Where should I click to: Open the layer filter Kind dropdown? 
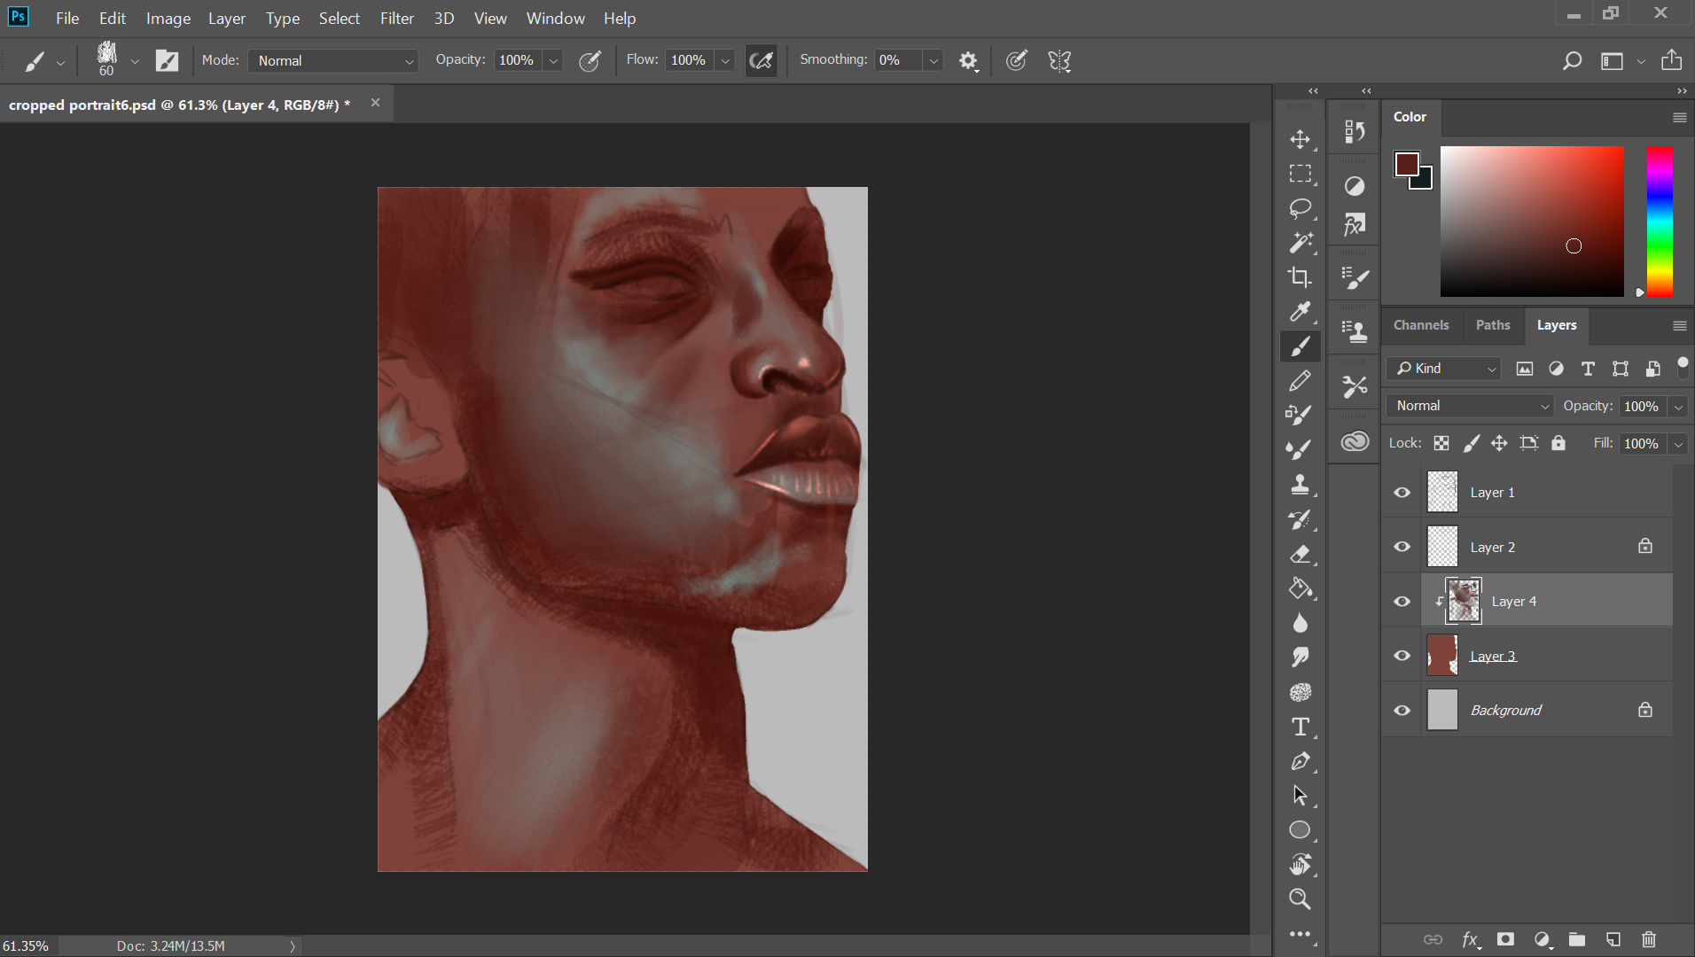click(x=1443, y=369)
